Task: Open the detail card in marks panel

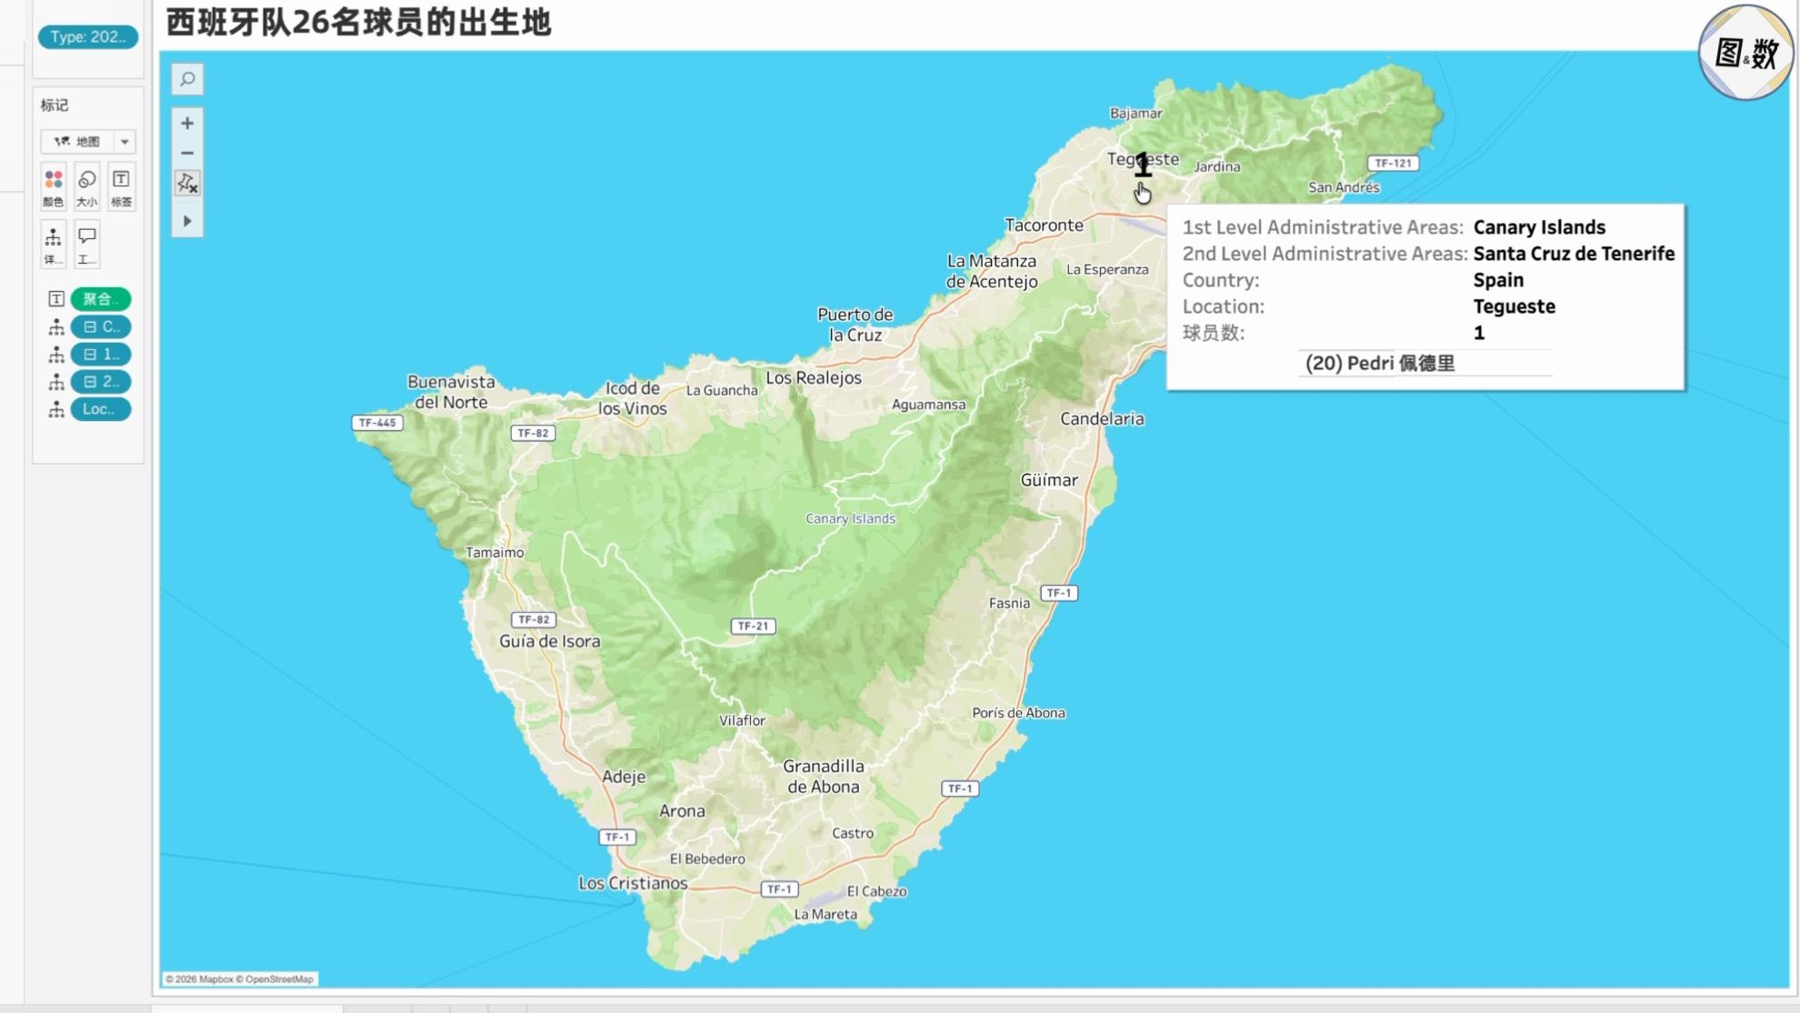Action: (54, 245)
